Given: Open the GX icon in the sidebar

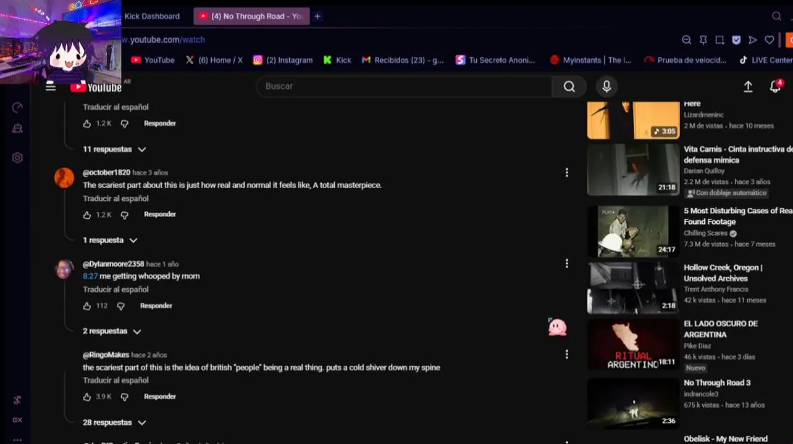Looking at the screenshot, I should point(17,420).
